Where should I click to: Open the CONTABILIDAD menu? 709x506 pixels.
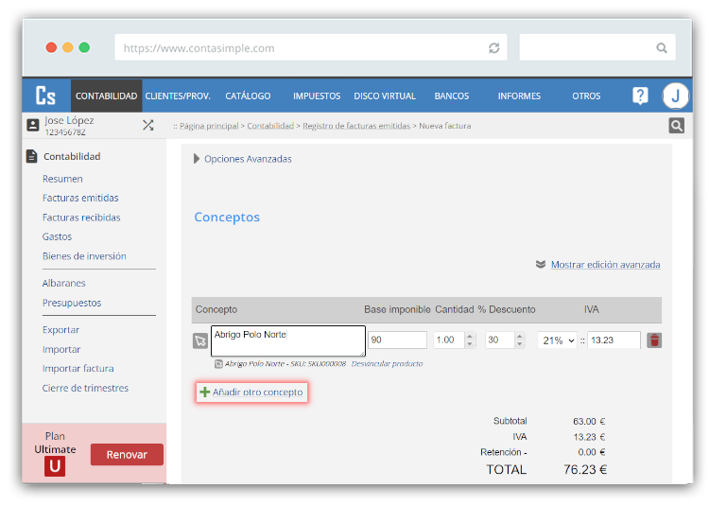click(106, 96)
